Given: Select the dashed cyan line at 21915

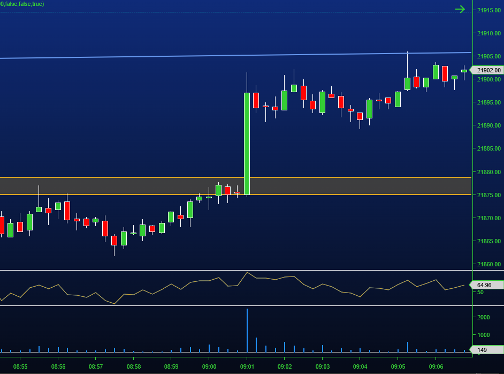Looking at the screenshot, I should coord(235,12).
